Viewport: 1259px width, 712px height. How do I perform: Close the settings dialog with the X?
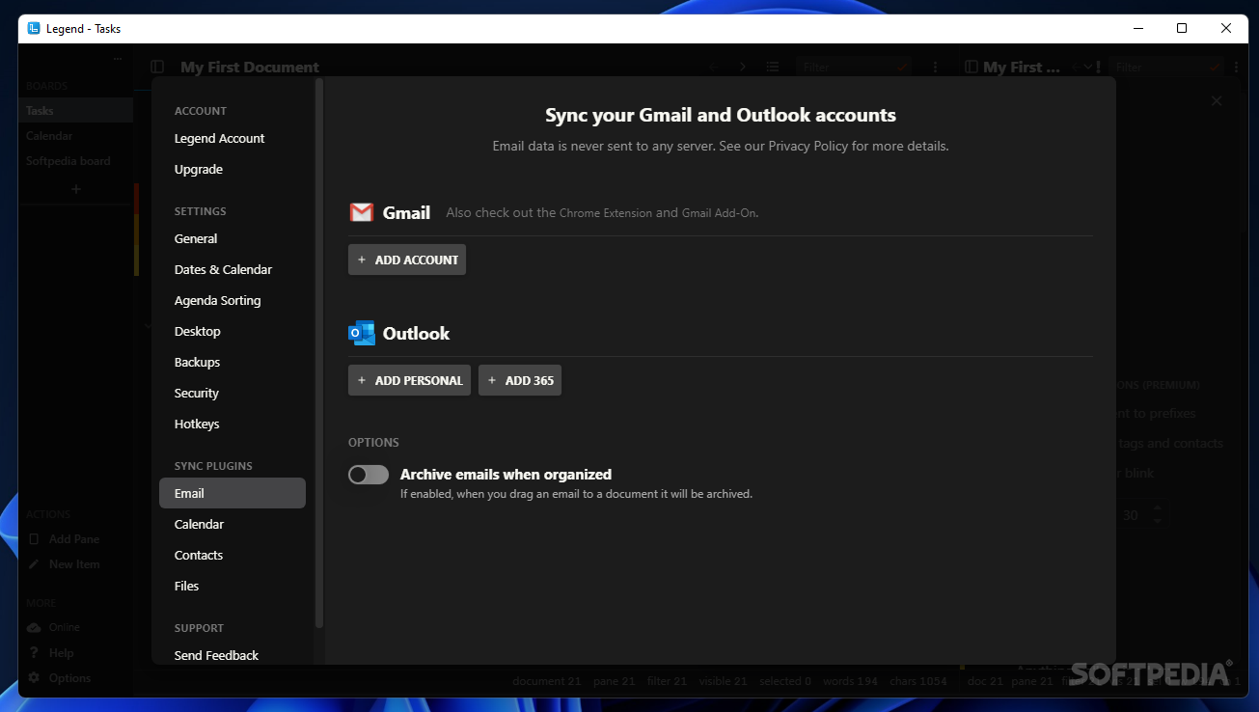1217,100
